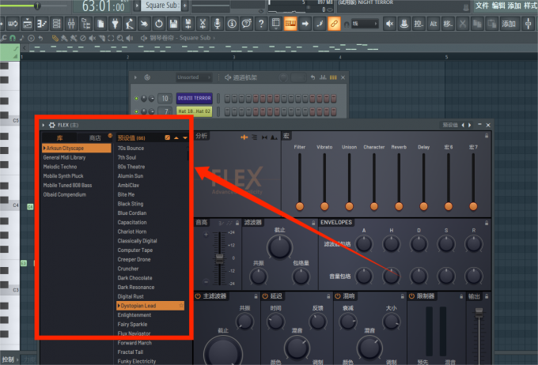This screenshot has width=538, height=365.
Task: Click the pattern selector left arrow
Action: tap(137, 6)
